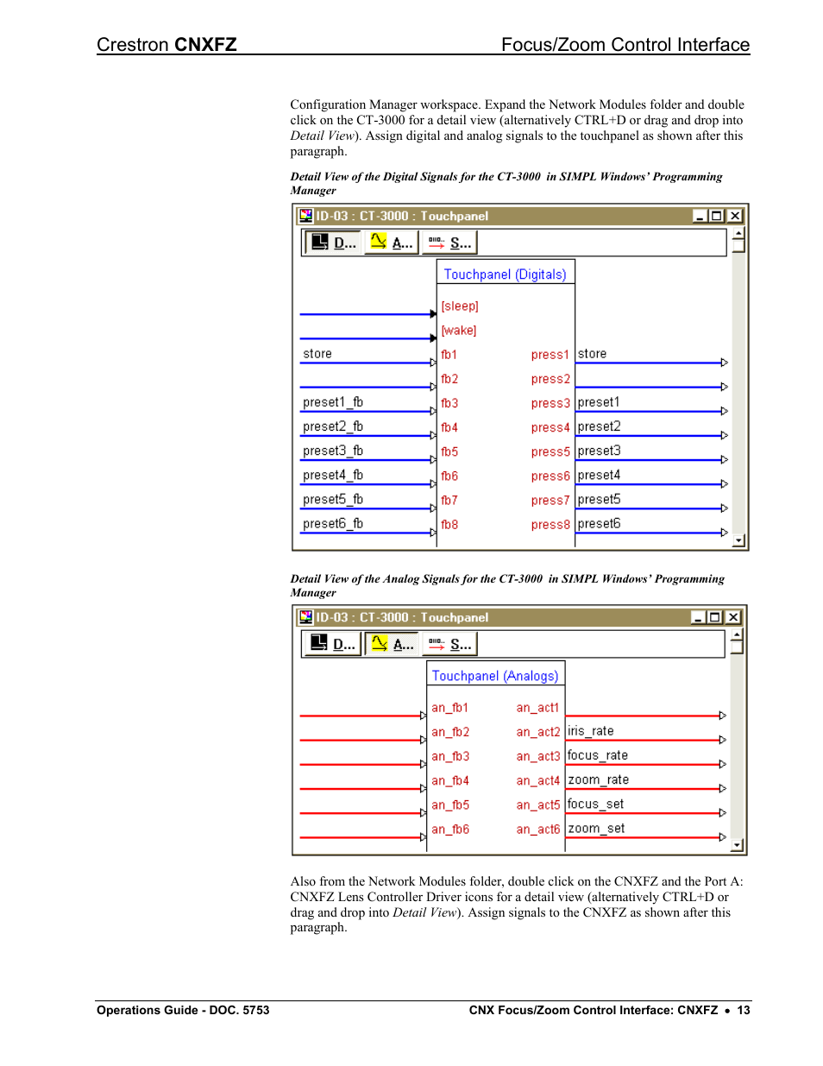Click the fb3 input label
This screenshot has height=1066, width=823.
[449, 403]
